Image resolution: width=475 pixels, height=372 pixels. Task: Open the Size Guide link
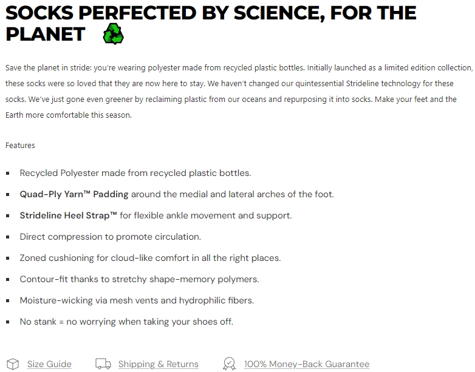(x=49, y=364)
